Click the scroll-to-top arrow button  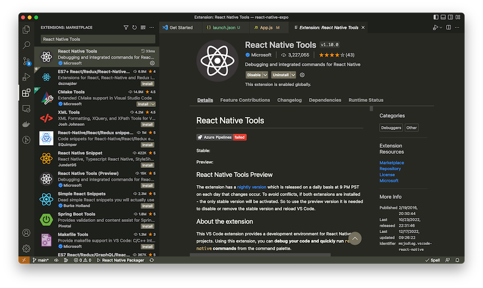tap(355, 239)
